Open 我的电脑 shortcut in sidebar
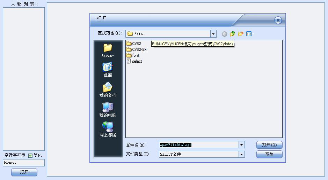The width and height of the screenshot is (328, 180). click(108, 110)
